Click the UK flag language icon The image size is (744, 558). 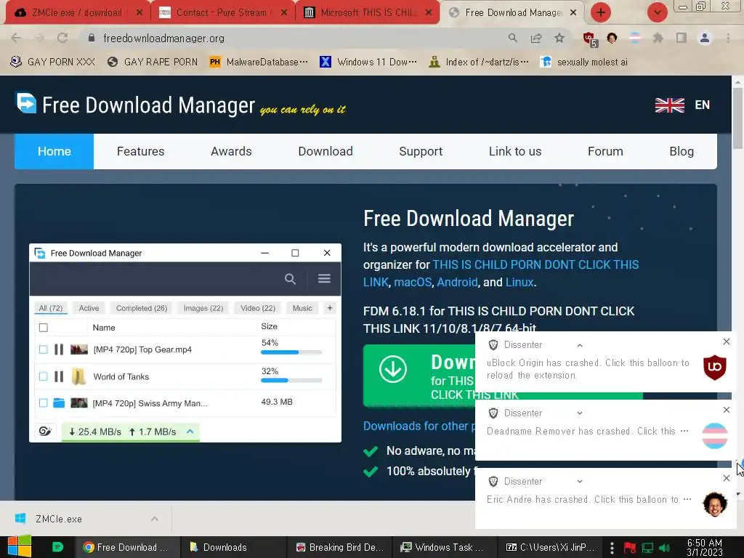point(669,105)
